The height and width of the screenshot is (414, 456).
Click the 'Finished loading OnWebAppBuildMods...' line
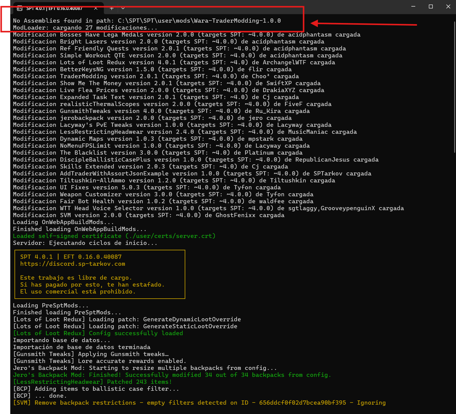(80, 229)
